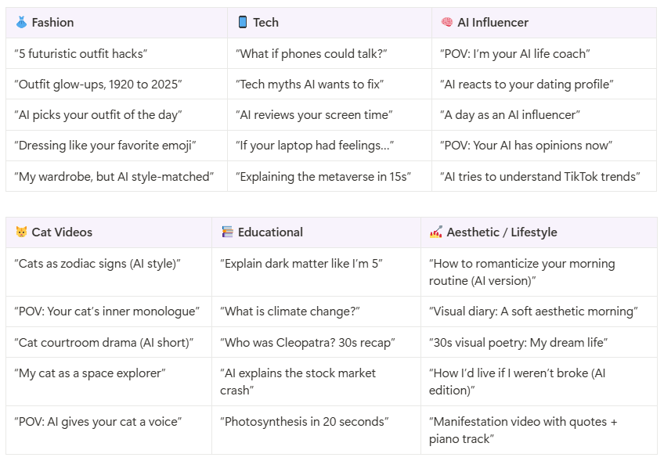Click the dress icon beside Fashion
Image resolution: width=664 pixels, height=461 pixels.
[x=21, y=22]
